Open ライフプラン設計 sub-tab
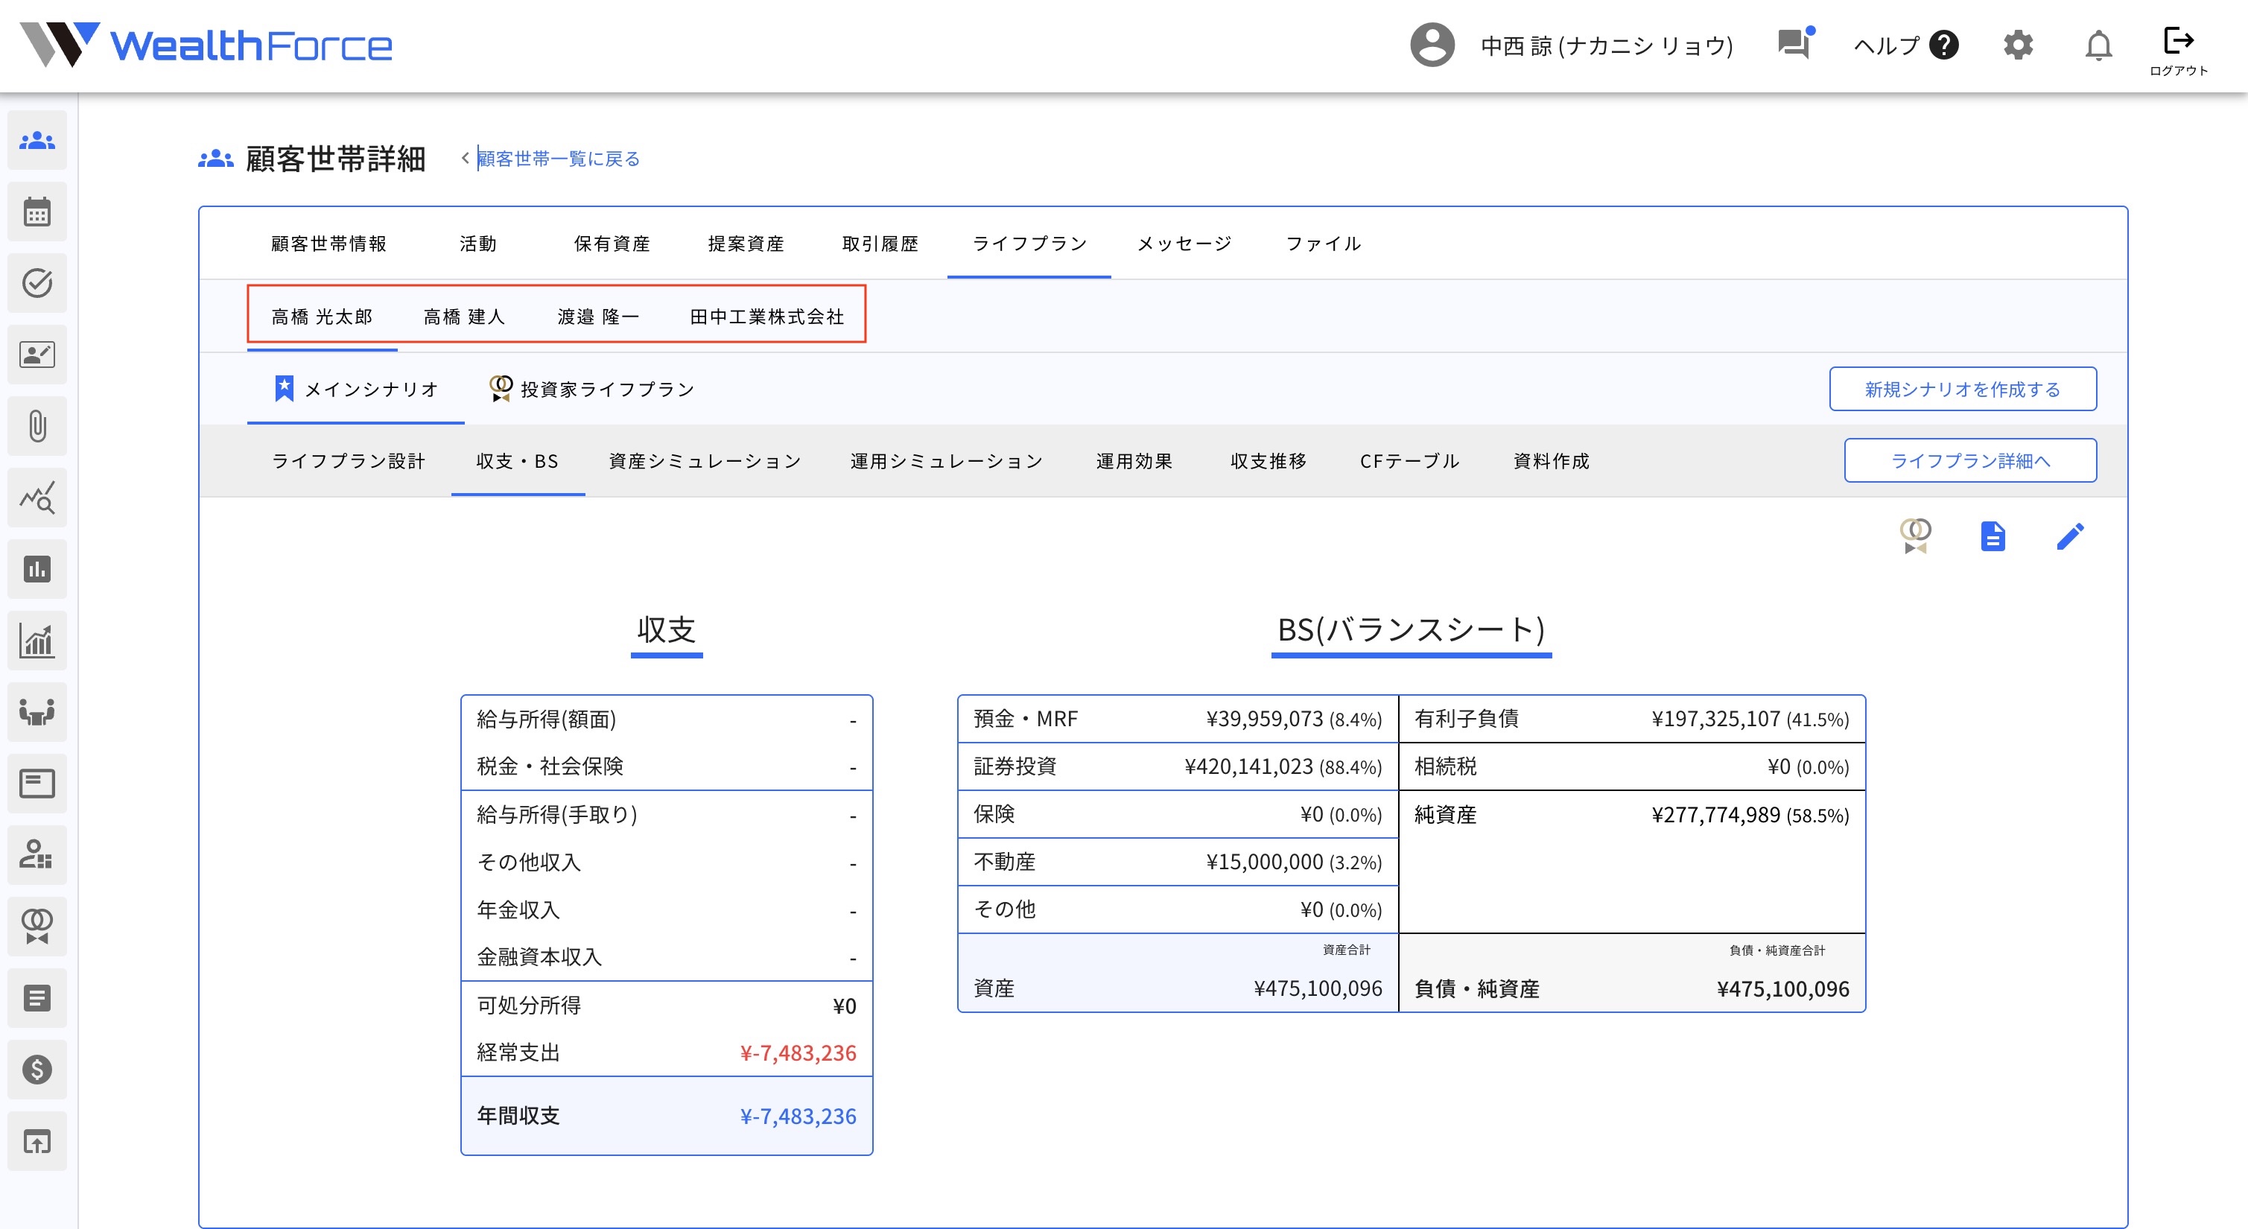 [349, 461]
